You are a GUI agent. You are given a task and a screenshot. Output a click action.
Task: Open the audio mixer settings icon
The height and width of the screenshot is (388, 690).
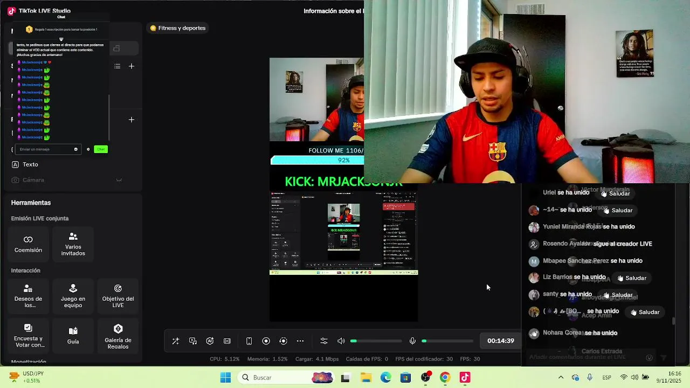point(324,341)
